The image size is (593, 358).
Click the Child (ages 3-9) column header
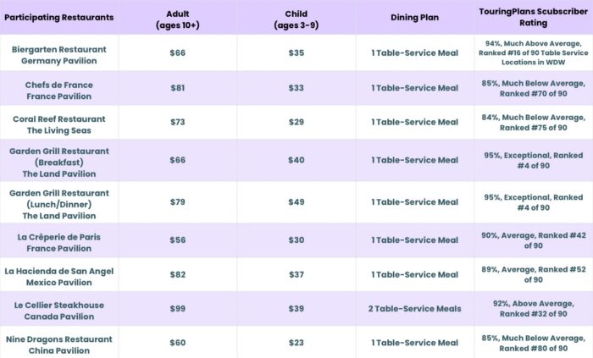[296, 17]
